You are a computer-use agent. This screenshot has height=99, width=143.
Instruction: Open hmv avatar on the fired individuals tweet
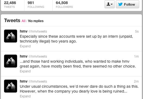click(11, 61)
